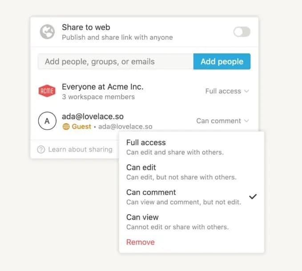The height and width of the screenshot is (271, 302).
Task: Click the checkmark next to Can comment
Action: 253,197
